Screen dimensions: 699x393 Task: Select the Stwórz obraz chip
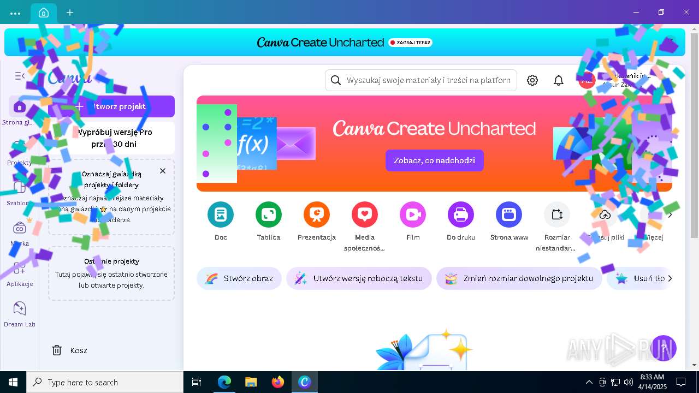click(239, 278)
